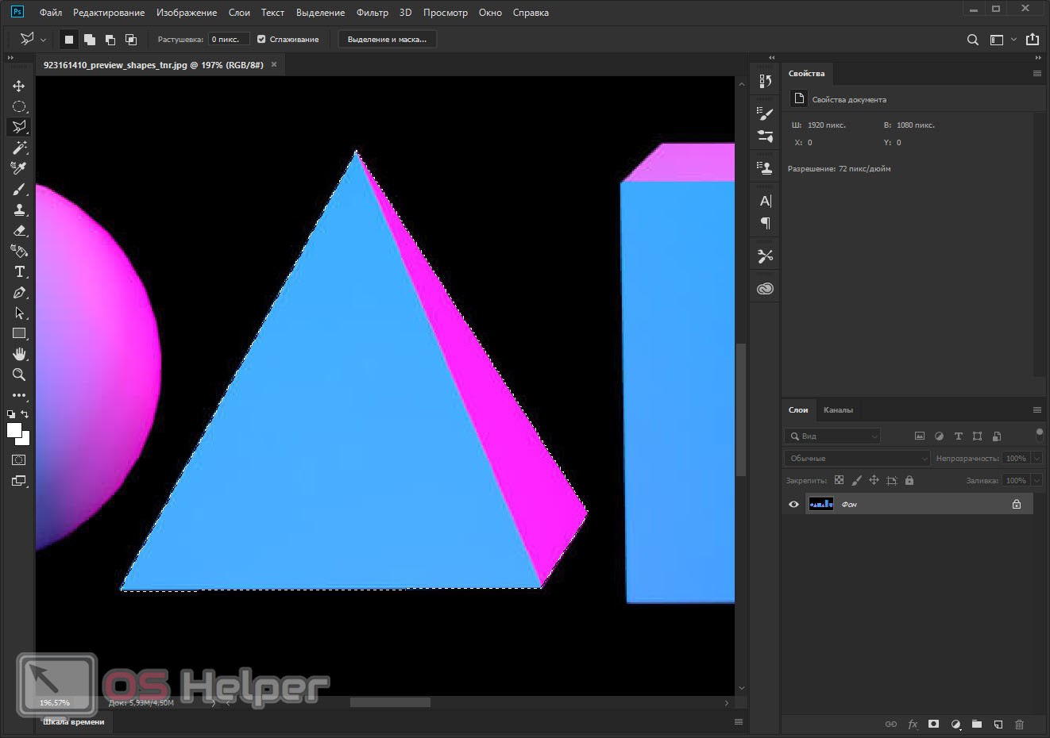
Task: Select the Move tool
Action: coord(19,86)
